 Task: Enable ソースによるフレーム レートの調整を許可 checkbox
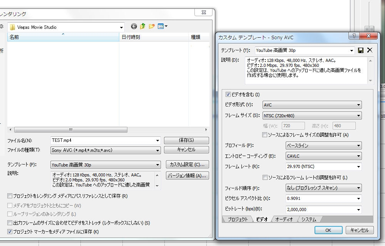(x=265, y=178)
